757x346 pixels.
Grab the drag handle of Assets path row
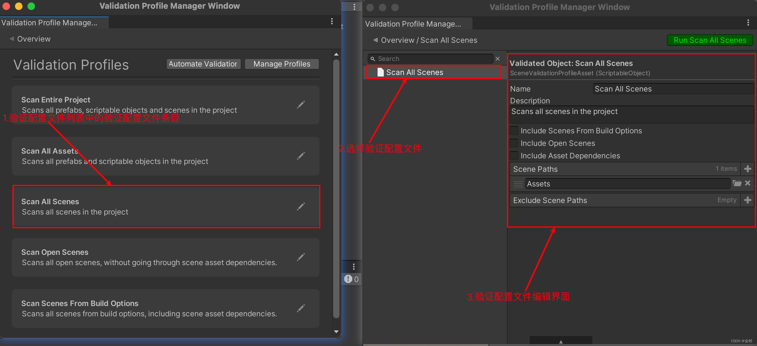(518, 184)
